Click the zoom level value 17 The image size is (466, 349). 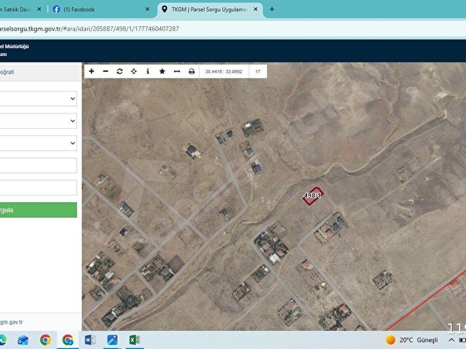pyautogui.click(x=258, y=71)
